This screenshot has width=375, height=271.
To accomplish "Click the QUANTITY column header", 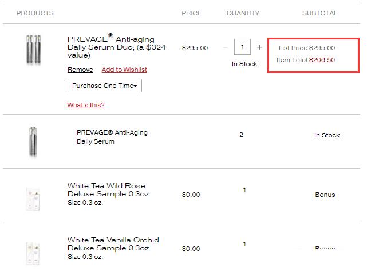I will click(x=243, y=13).
